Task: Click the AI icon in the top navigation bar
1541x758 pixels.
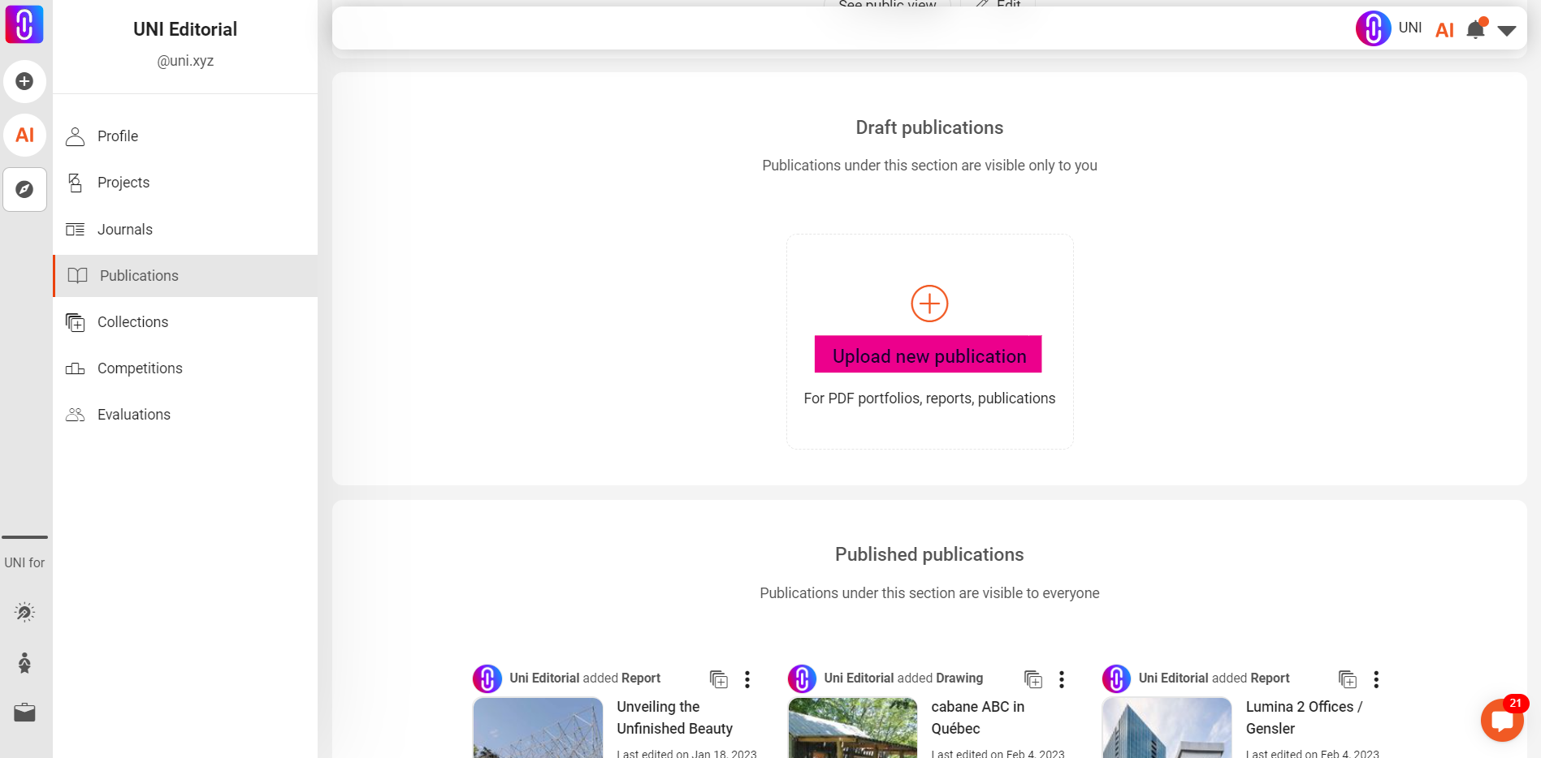Action: (1445, 29)
